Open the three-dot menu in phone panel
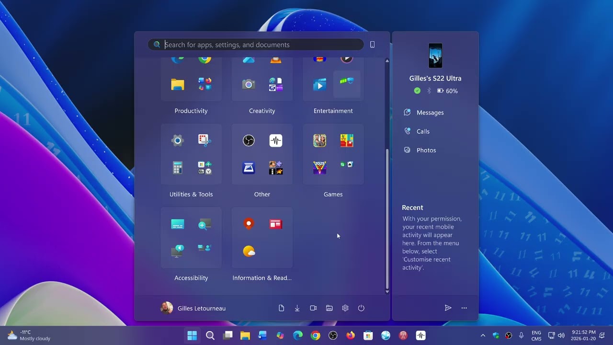This screenshot has height=345, width=613. click(x=464, y=308)
